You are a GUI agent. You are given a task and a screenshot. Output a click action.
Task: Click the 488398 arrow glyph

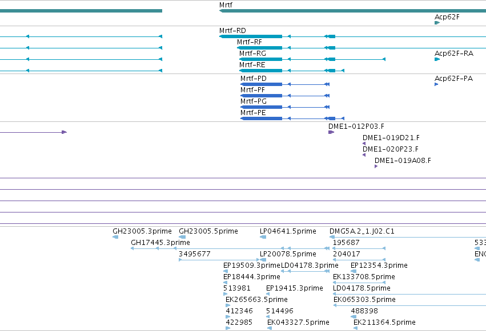coord(354,317)
